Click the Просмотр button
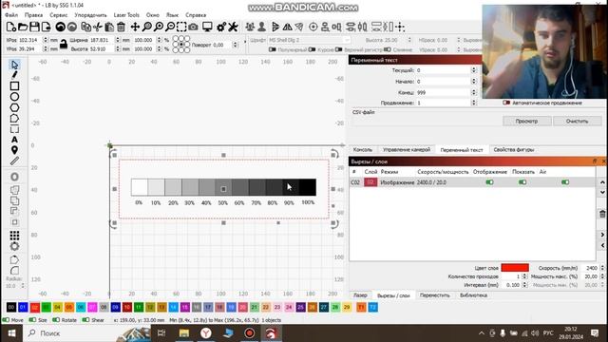608x342 pixels. click(527, 121)
